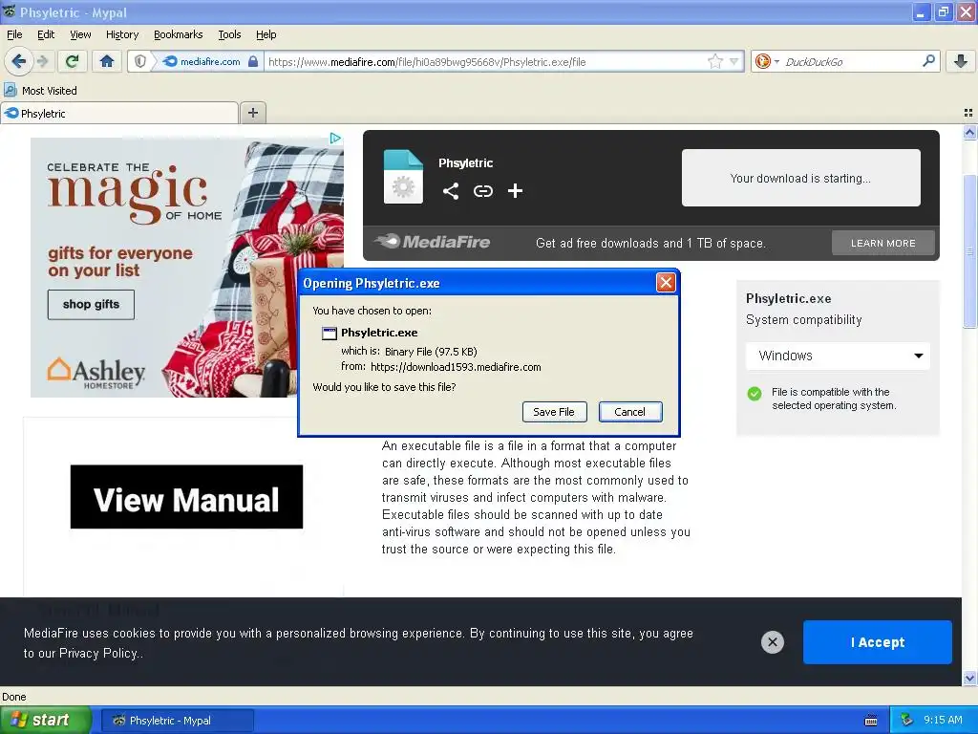Open the View menu
Viewport: 978px width, 734px height.
(x=80, y=35)
